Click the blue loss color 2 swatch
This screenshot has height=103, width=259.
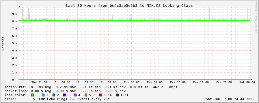[54, 95]
